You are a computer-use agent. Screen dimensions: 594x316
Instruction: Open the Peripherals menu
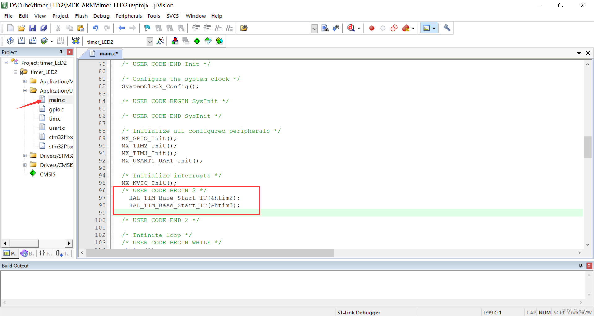coord(129,16)
